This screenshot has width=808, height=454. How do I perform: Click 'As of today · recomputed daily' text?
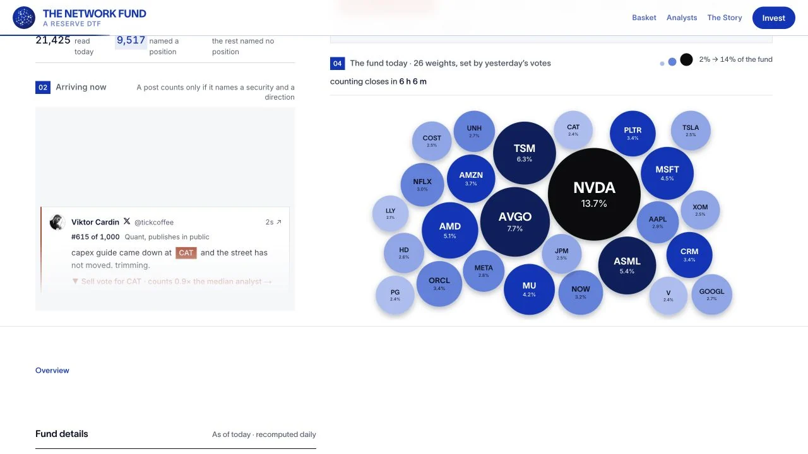tap(264, 434)
